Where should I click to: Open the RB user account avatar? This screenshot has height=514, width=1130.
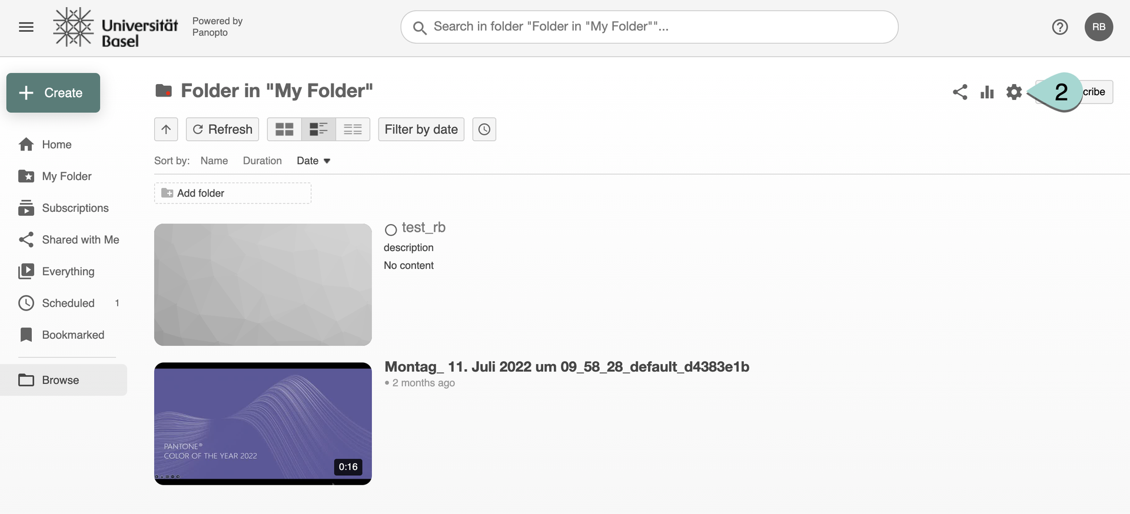[1098, 27]
